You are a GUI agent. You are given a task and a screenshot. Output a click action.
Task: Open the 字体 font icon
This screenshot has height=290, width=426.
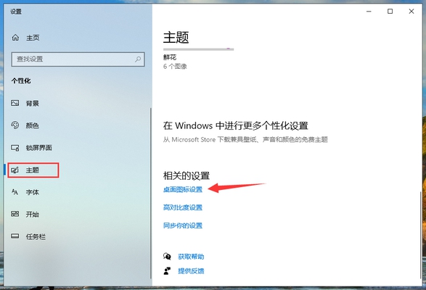point(15,192)
